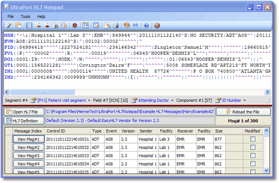Click the floppy disk save icon
The width and height of the screenshot is (279, 183).
point(29,25)
